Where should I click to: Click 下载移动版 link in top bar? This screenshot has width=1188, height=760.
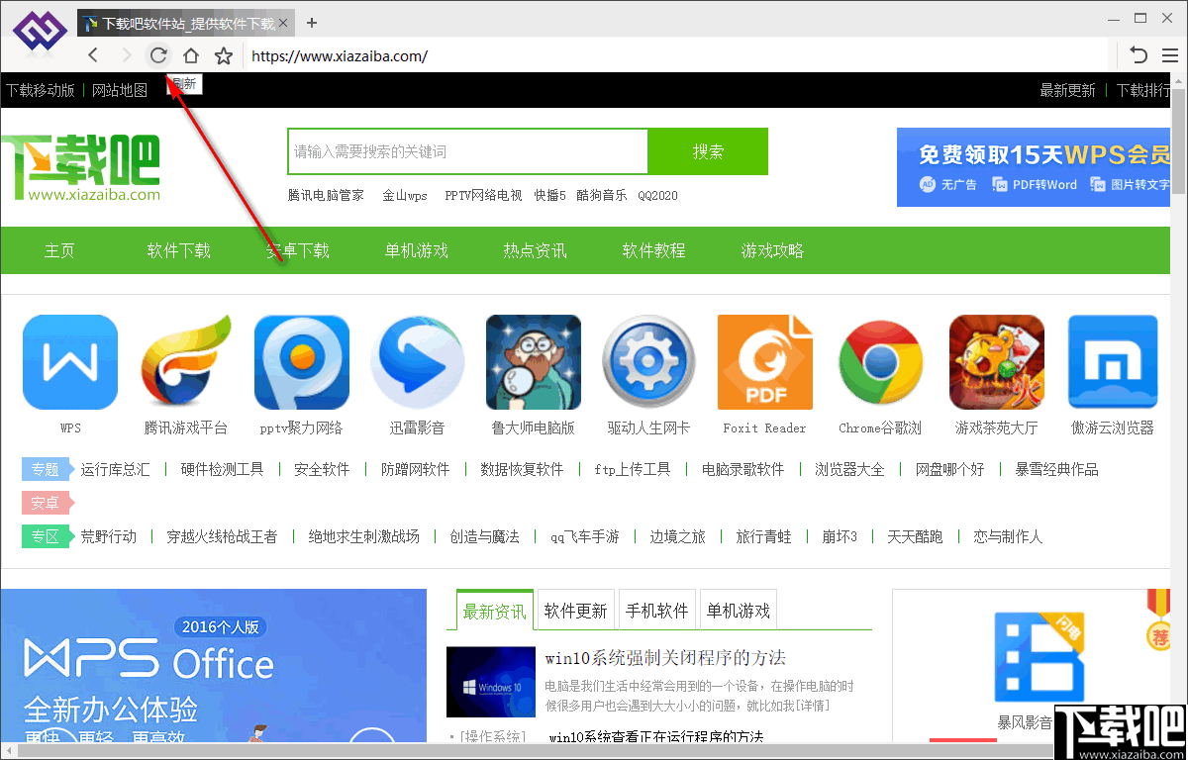tap(41, 90)
